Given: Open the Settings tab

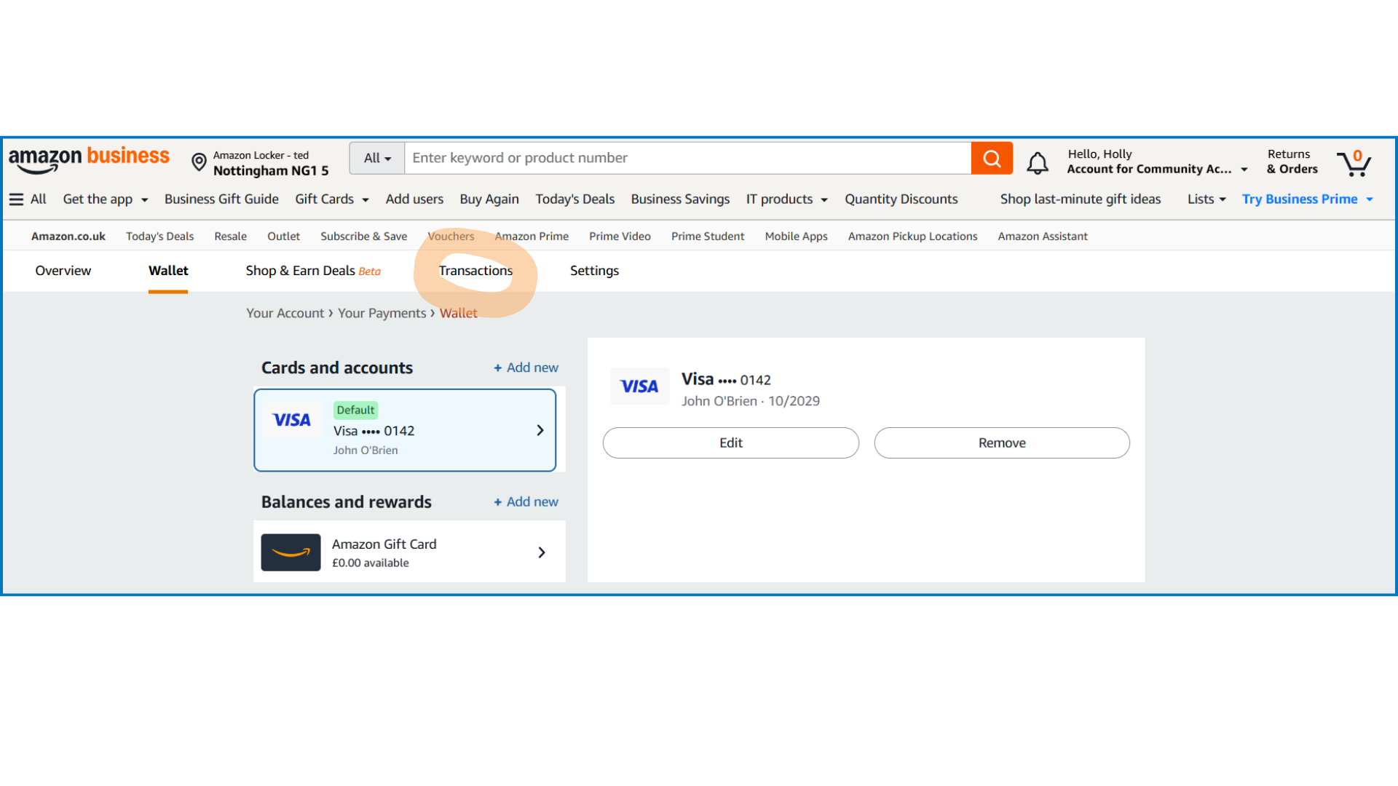Looking at the screenshot, I should coord(594,271).
